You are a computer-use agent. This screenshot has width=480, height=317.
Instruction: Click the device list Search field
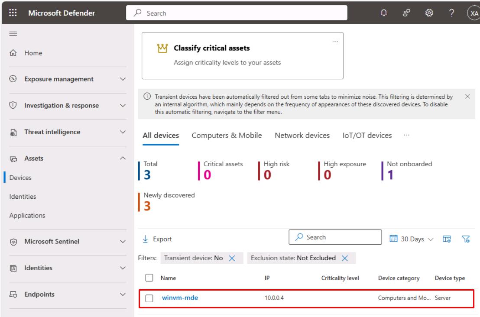(x=335, y=237)
